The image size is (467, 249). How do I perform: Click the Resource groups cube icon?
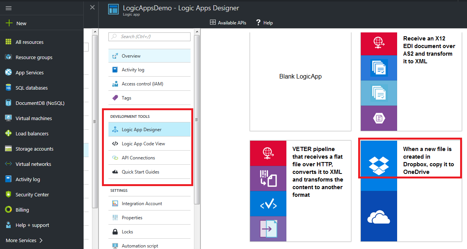[8, 57]
